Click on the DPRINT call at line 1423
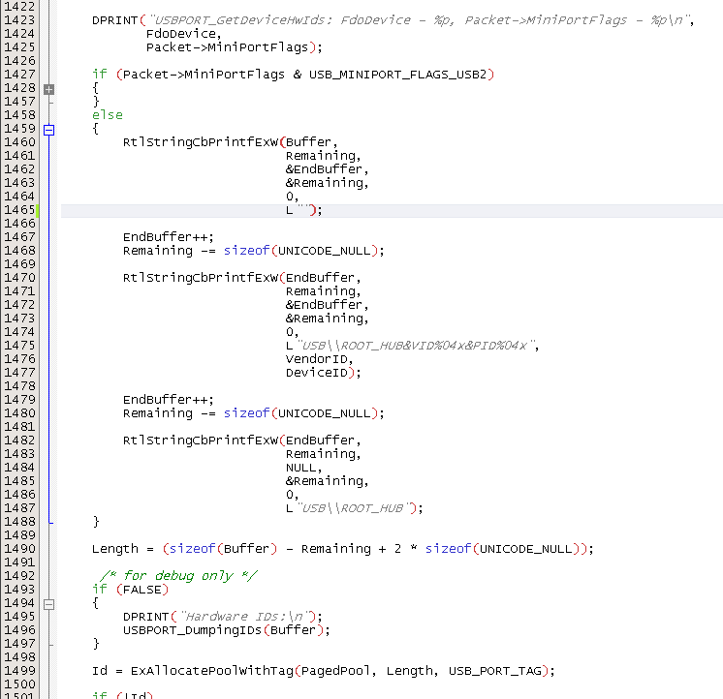723x699 pixels. (x=114, y=20)
